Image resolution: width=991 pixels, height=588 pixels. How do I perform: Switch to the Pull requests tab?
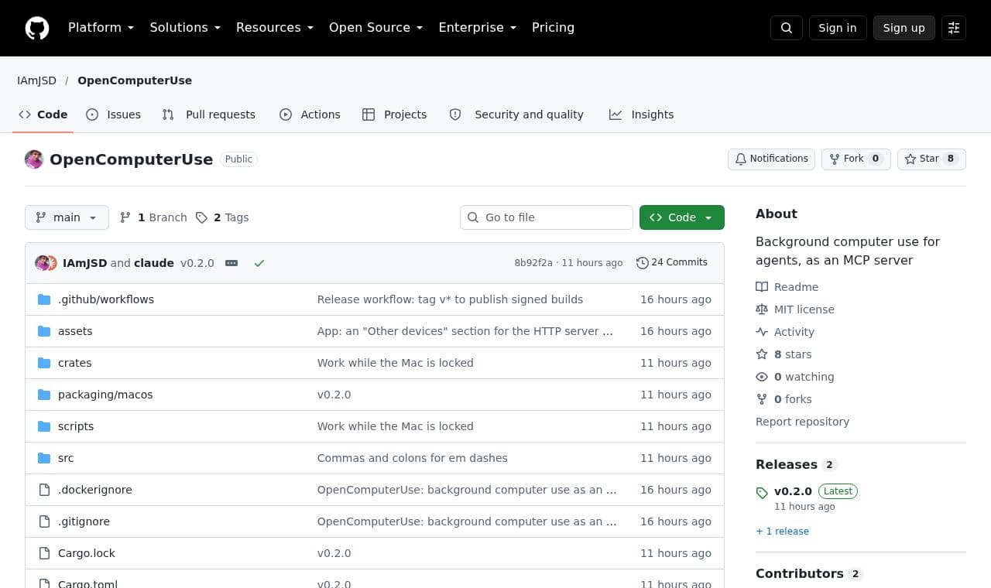tap(208, 115)
